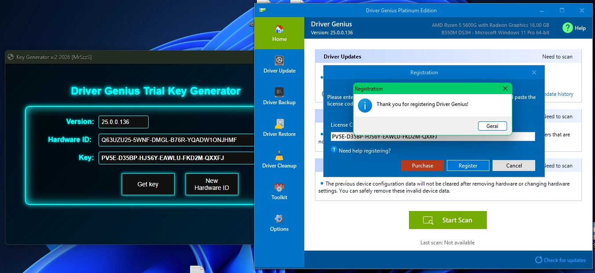Cancel the Registration dialog
Screen dimensions: 595x273
click(x=514, y=165)
